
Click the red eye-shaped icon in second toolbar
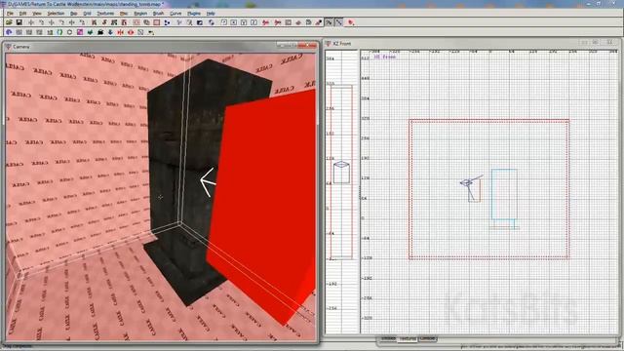(130, 32)
